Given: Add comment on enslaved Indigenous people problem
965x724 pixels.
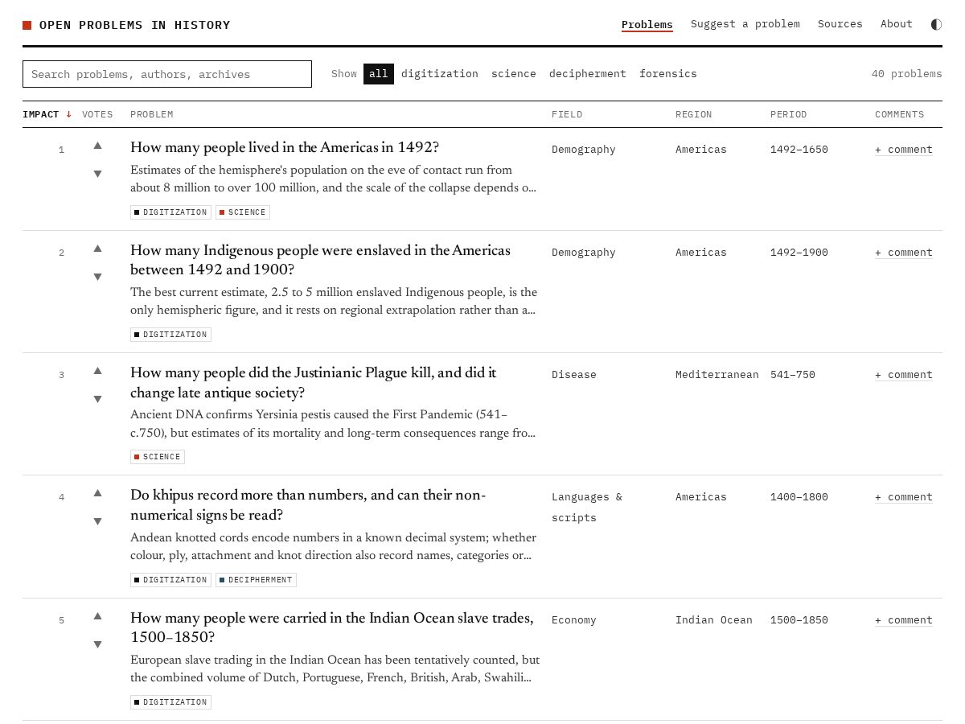Looking at the screenshot, I should click(x=904, y=253).
